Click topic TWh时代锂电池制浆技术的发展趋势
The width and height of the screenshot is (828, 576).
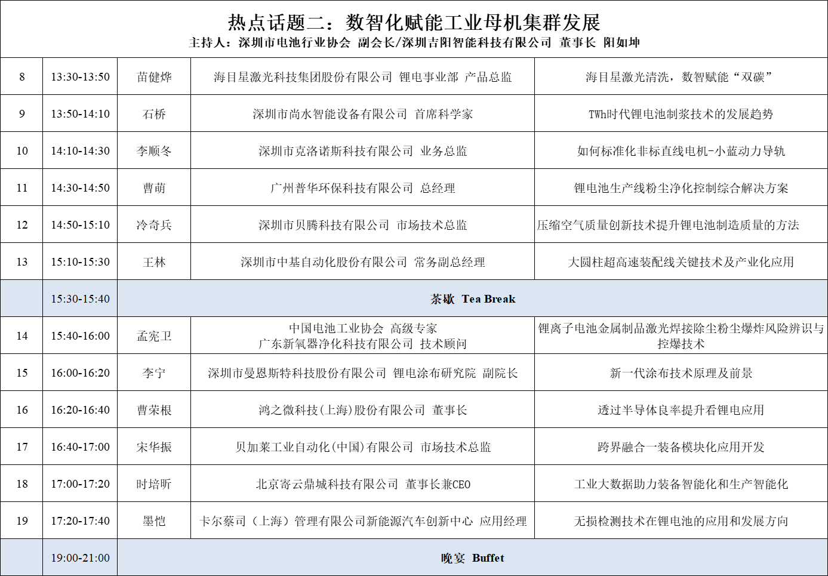[681, 113]
